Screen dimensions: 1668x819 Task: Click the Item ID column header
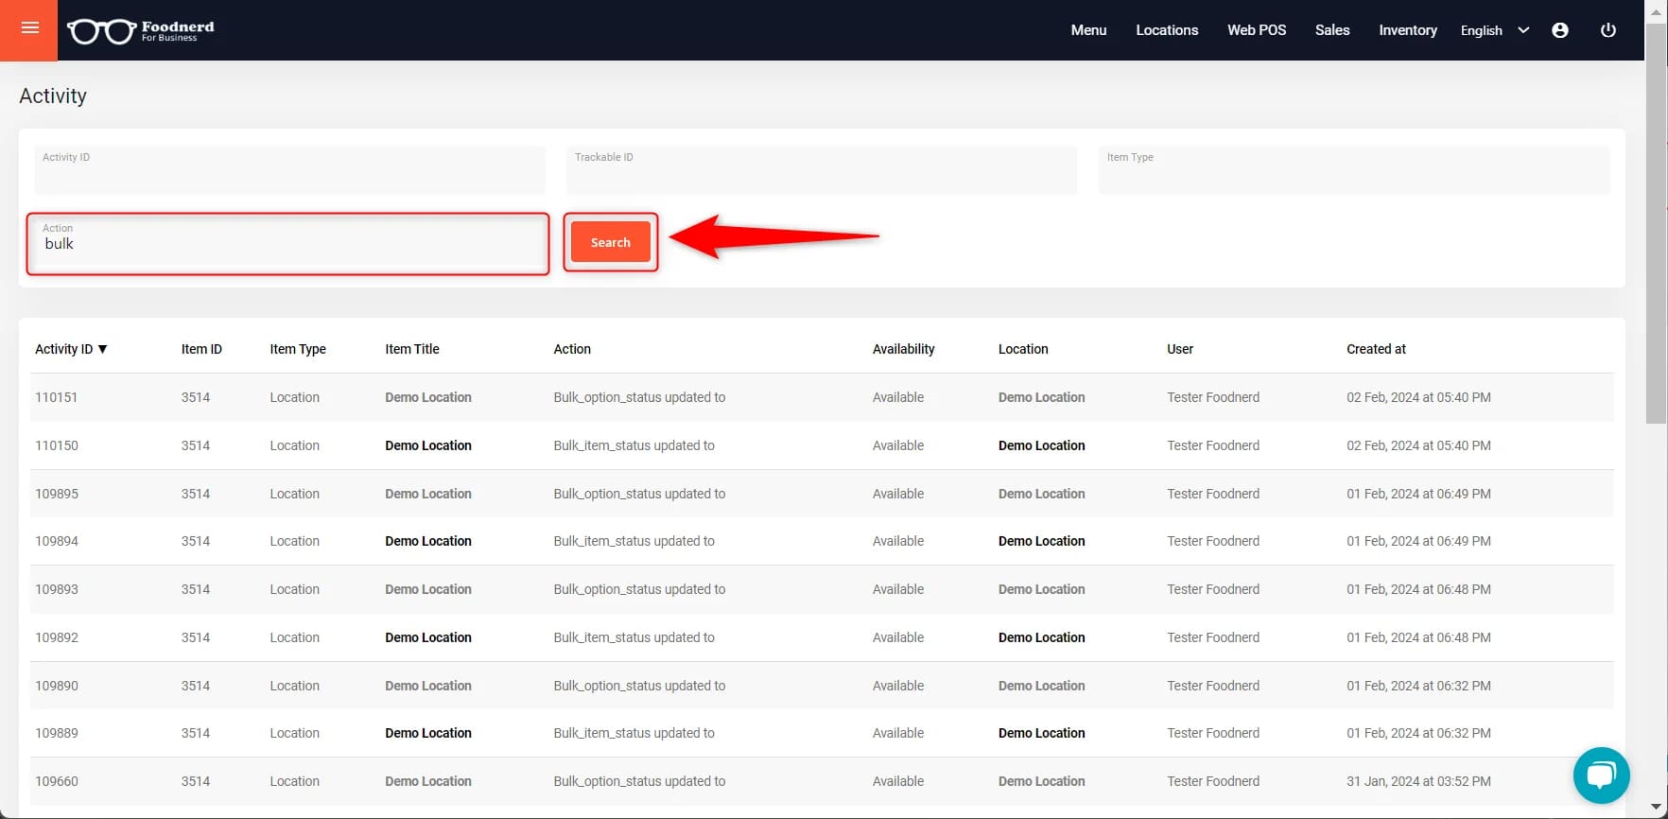(x=201, y=349)
